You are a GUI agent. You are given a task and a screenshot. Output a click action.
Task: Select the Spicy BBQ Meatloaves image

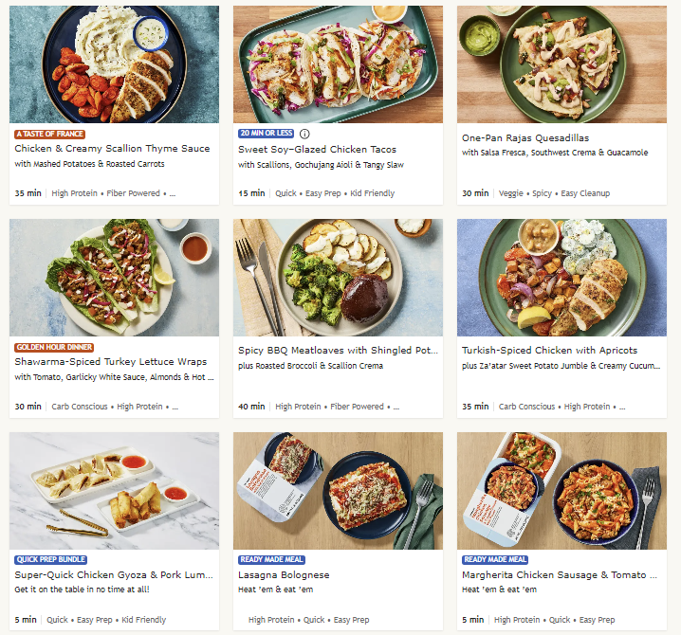point(338,278)
